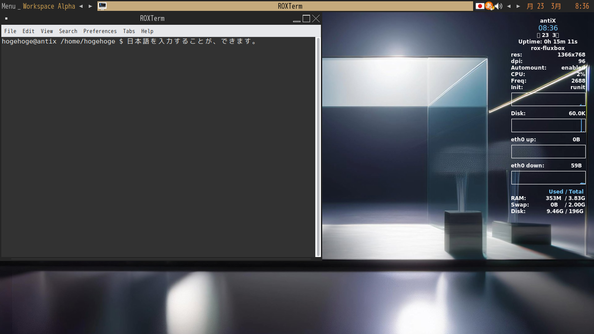Click the right arrow before the date
Viewport: 594px width, 334px height.
(x=518, y=6)
